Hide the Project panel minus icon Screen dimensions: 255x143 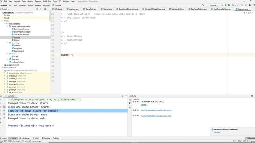point(49,9)
